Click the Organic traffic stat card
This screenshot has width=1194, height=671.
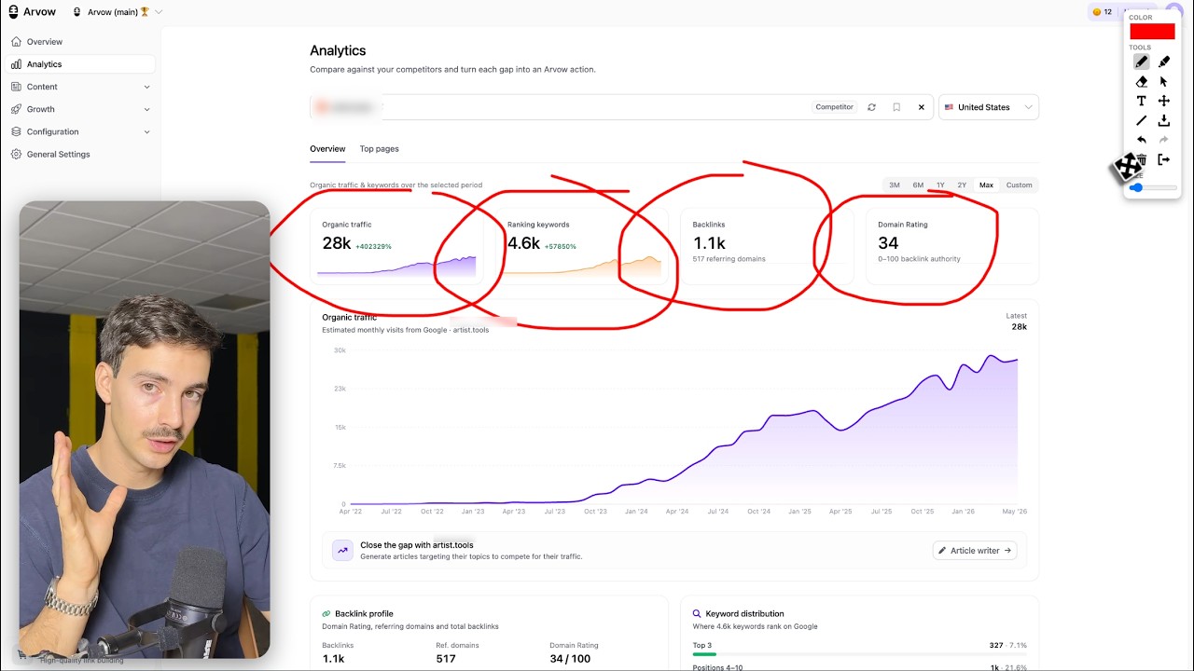point(396,246)
